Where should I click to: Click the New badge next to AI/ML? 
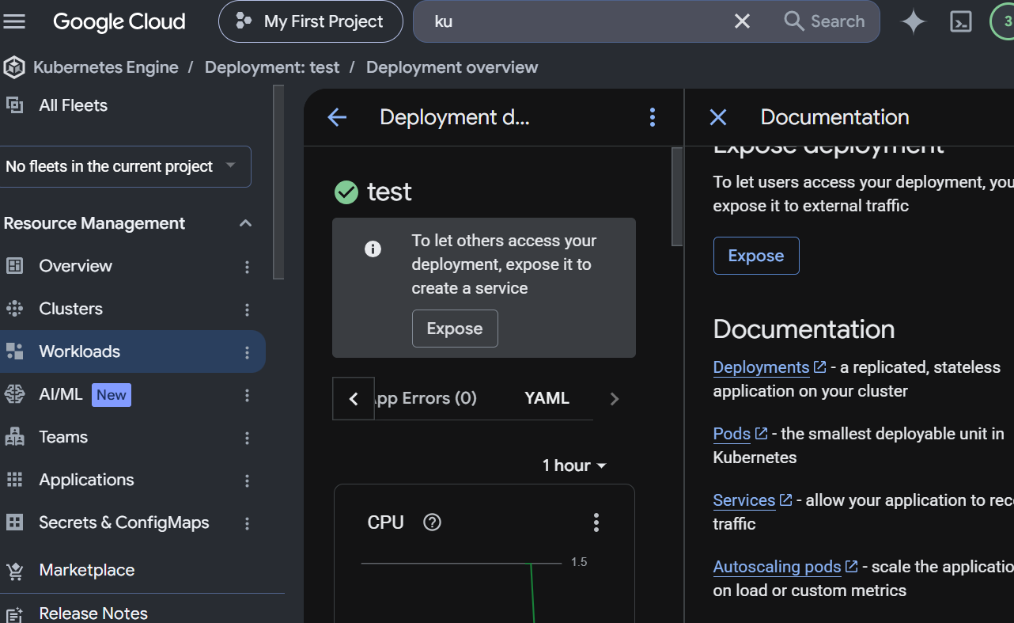[112, 394]
